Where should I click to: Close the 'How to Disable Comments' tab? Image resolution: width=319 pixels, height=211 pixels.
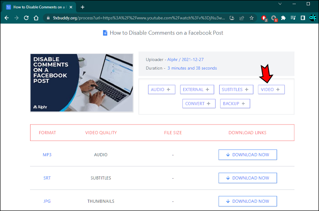71,7
